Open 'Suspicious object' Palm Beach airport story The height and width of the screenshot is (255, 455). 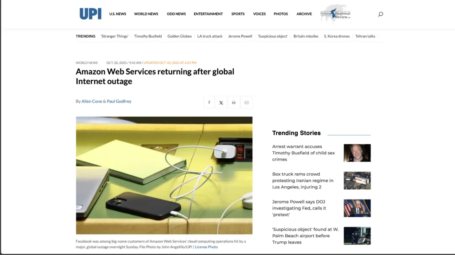(x=305, y=235)
